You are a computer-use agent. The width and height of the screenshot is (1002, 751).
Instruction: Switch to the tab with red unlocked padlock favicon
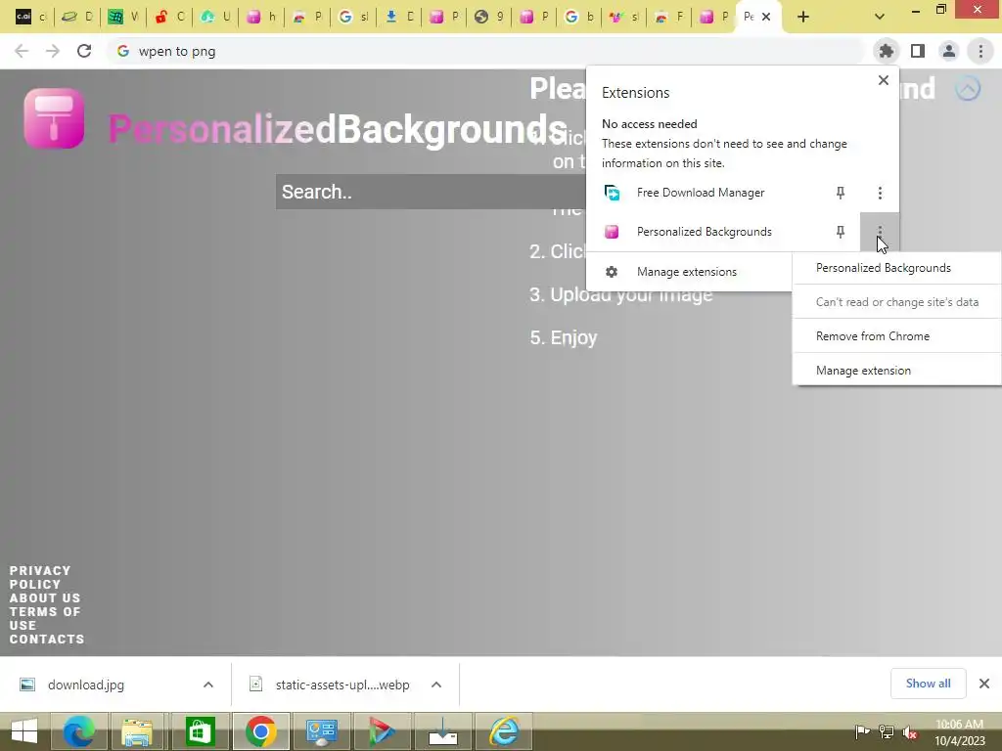pos(169,17)
